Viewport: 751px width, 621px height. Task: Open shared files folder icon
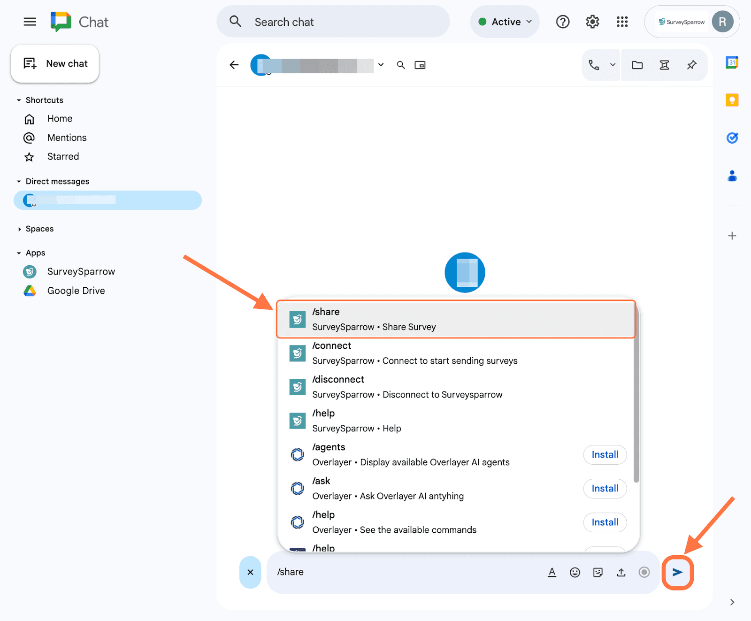pyautogui.click(x=637, y=65)
